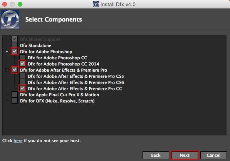
Task: Uncheck Dfx for Adobe Photoshop CC 2014
Action: 22,64
